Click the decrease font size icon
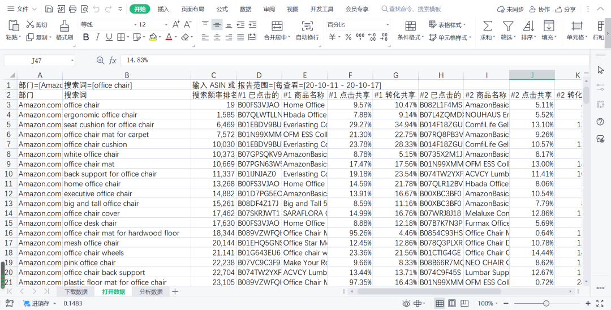The width and height of the screenshot is (611, 310). 188,24
